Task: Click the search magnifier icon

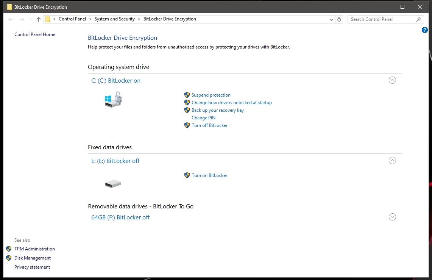Action: pyautogui.click(x=418, y=19)
